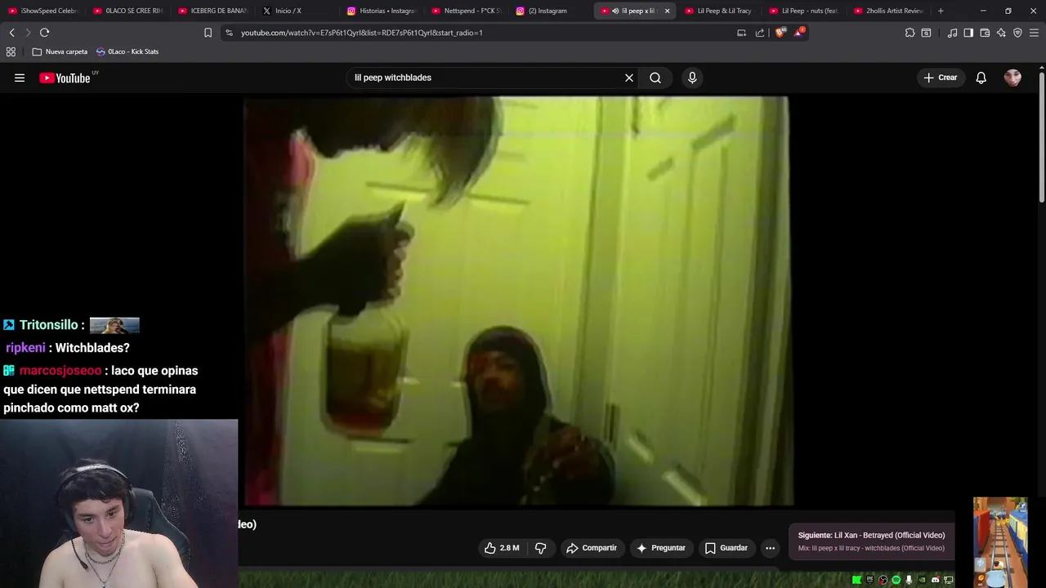Open the Kick tray icon

[x=856, y=580]
